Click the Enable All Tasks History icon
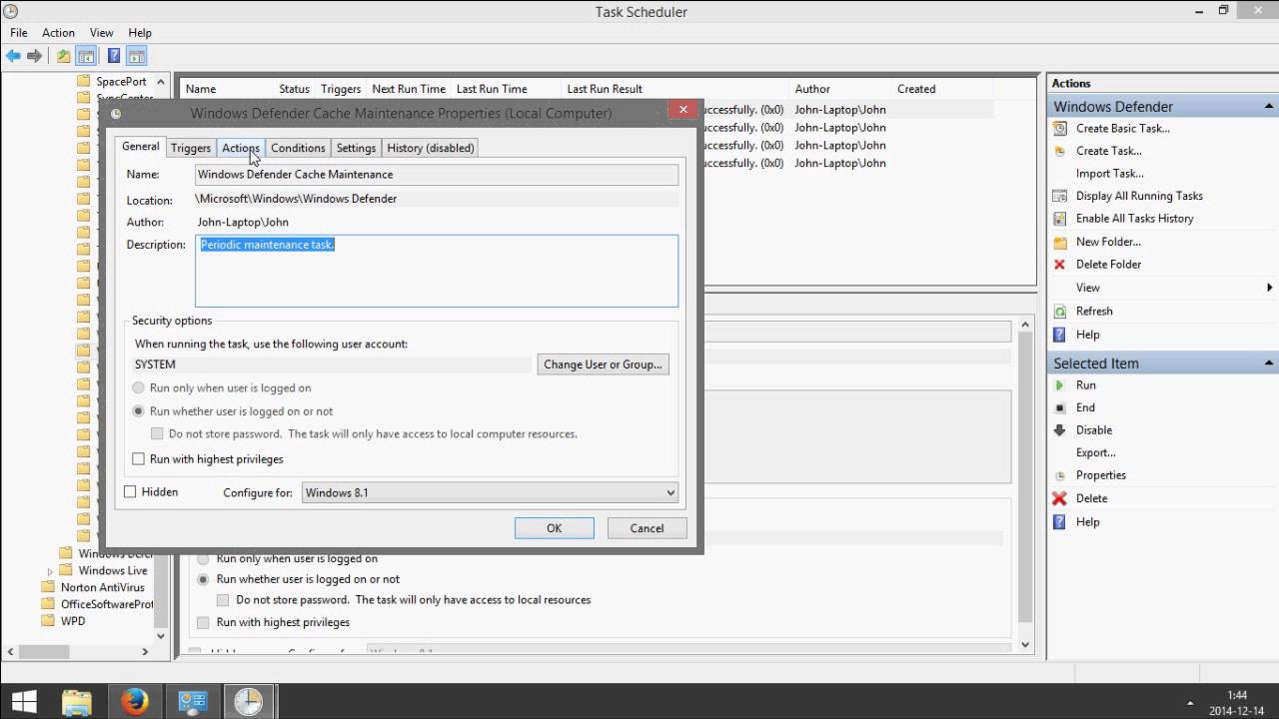 tap(1060, 219)
